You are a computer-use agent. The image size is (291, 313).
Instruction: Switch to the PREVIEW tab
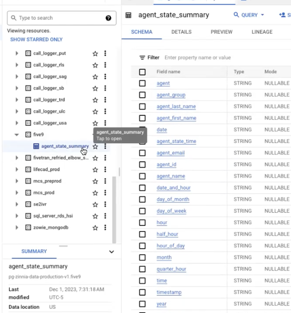221,32
